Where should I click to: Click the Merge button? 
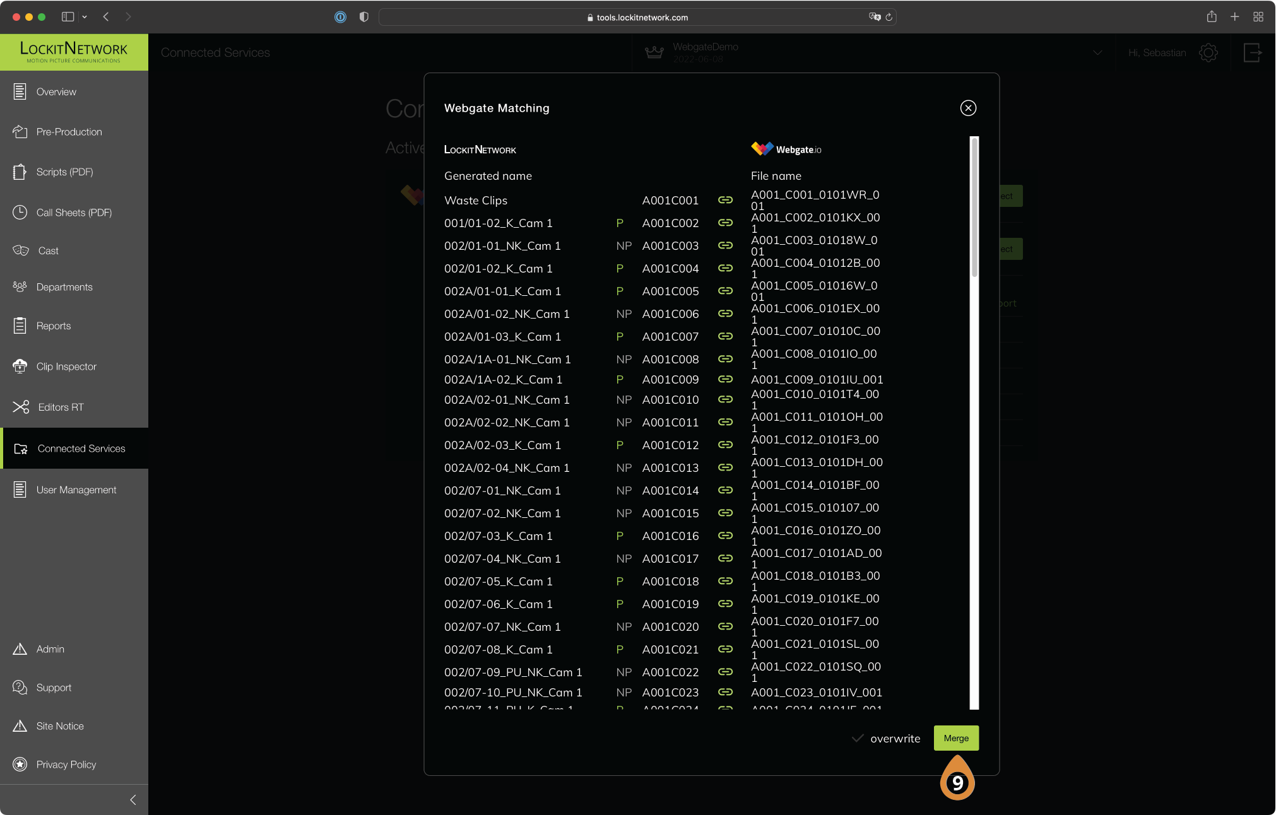coord(956,738)
